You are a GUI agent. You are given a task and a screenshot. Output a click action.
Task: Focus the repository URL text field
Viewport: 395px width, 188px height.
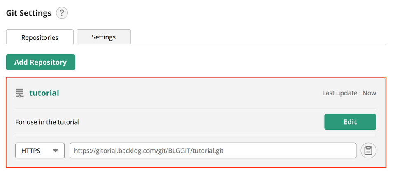click(x=213, y=151)
